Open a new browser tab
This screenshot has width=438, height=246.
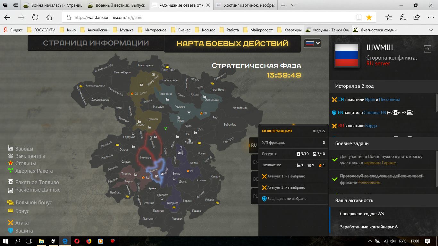coord(283,5)
